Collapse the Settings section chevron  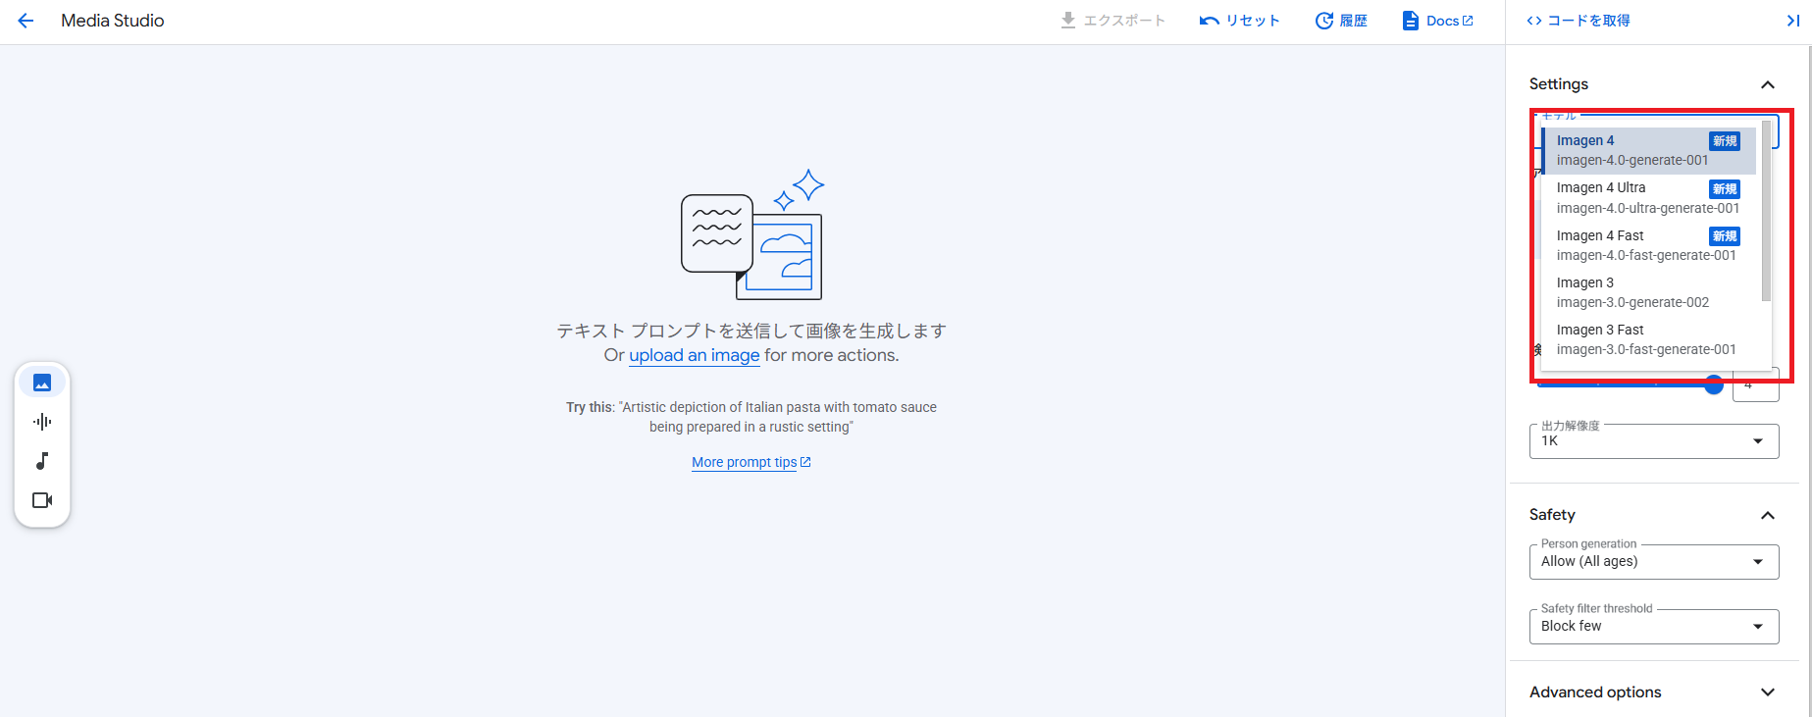pos(1768,84)
